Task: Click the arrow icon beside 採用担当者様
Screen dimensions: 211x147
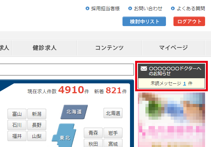Action: pos(87,8)
